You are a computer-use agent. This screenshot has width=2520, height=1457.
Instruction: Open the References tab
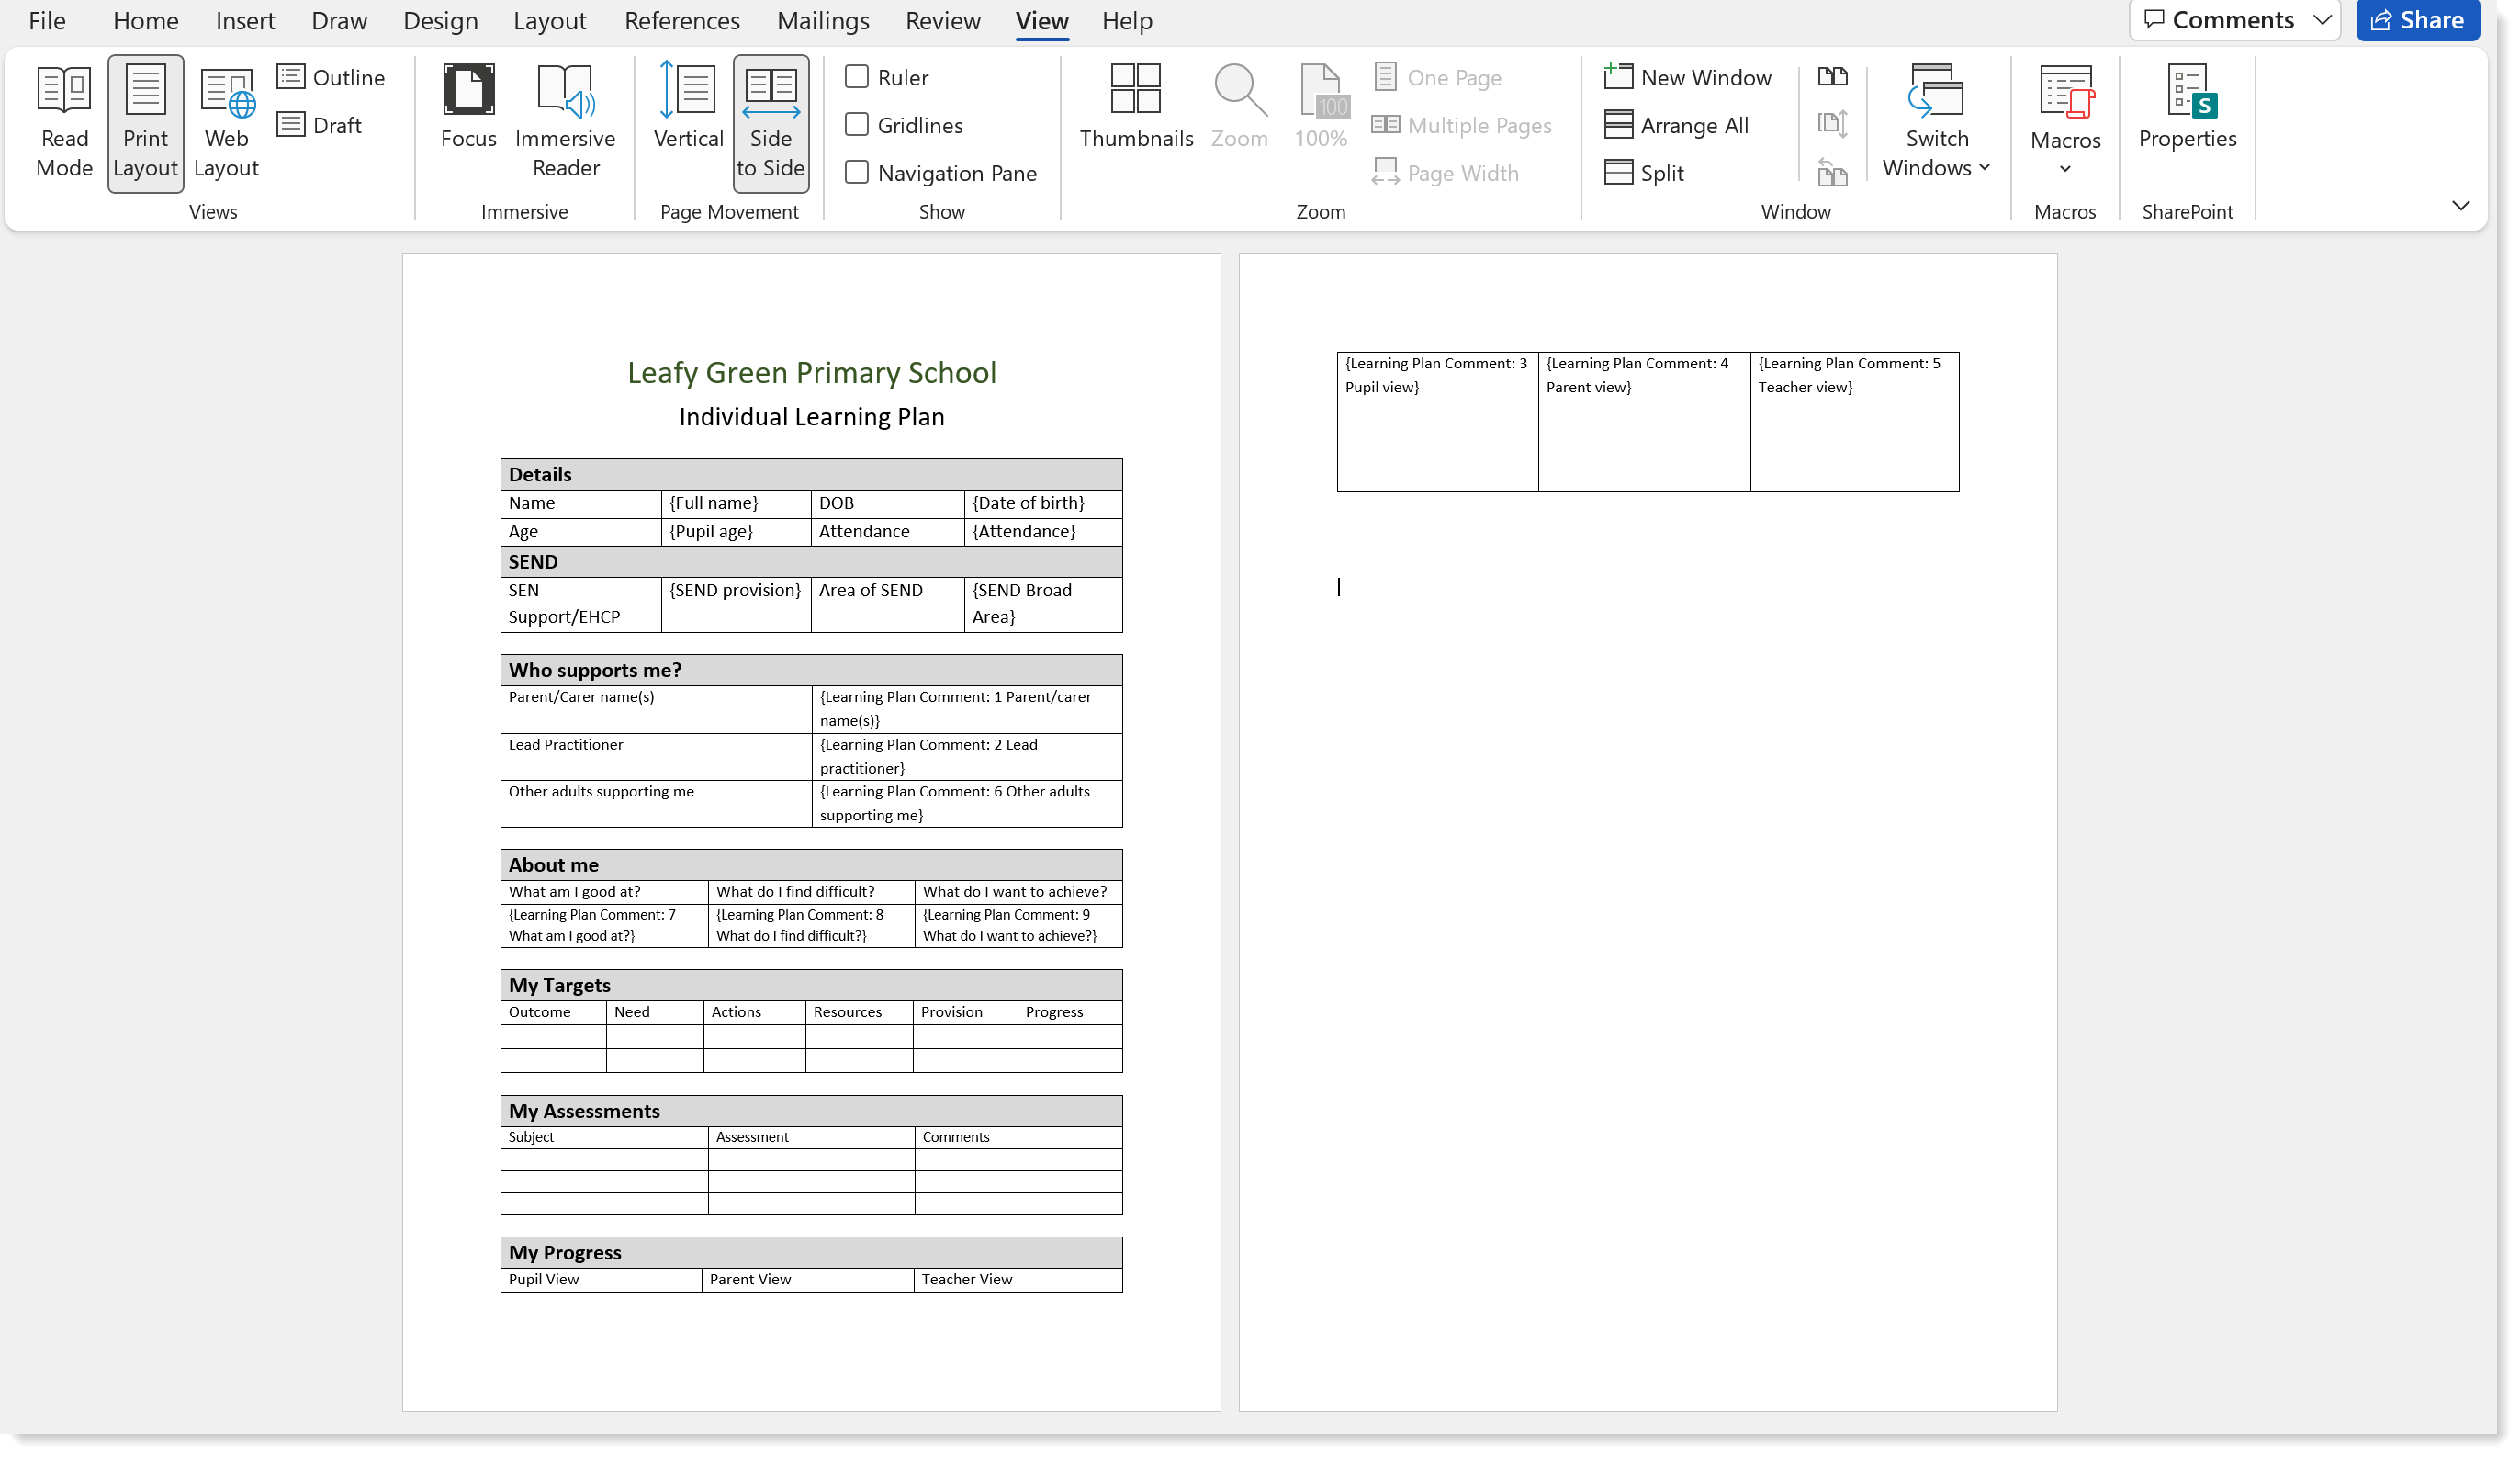682,21
